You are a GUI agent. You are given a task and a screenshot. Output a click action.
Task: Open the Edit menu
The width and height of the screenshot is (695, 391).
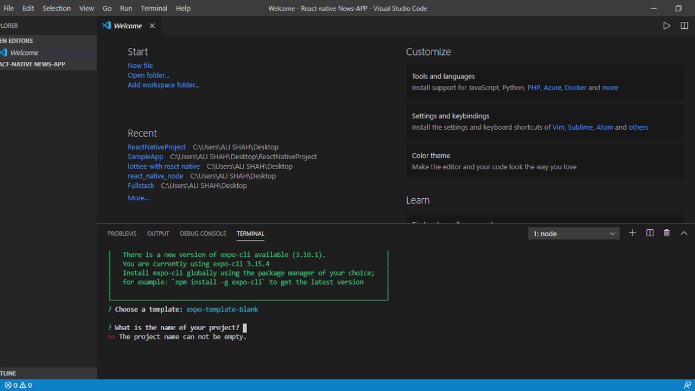(28, 8)
